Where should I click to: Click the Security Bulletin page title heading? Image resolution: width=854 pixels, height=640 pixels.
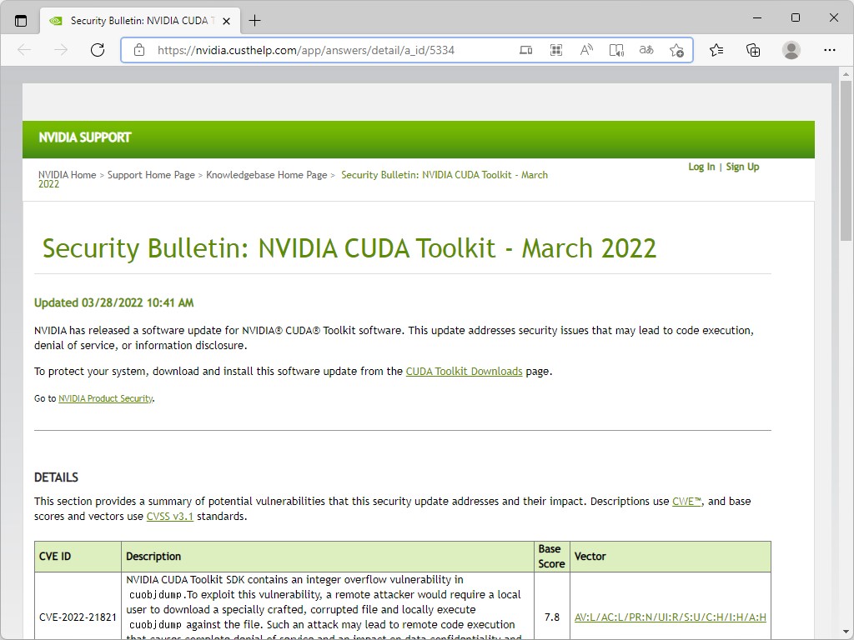click(x=349, y=248)
